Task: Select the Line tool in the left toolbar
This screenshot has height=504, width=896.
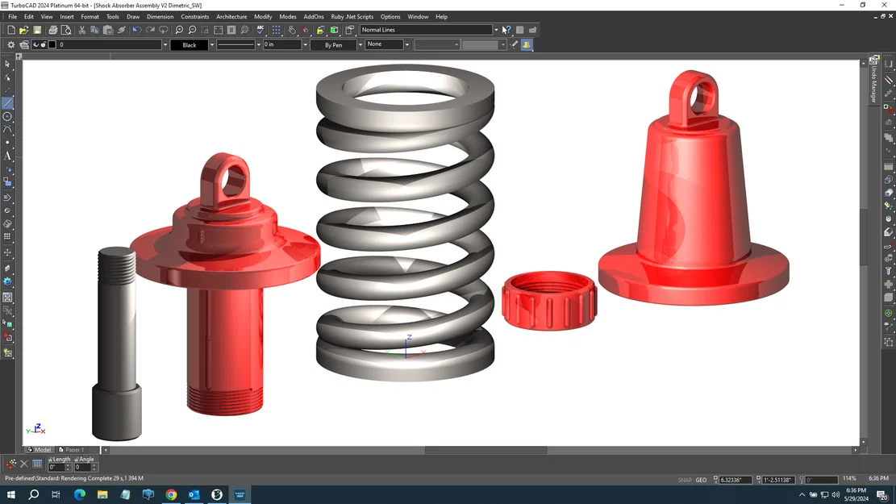Action: 8,103
